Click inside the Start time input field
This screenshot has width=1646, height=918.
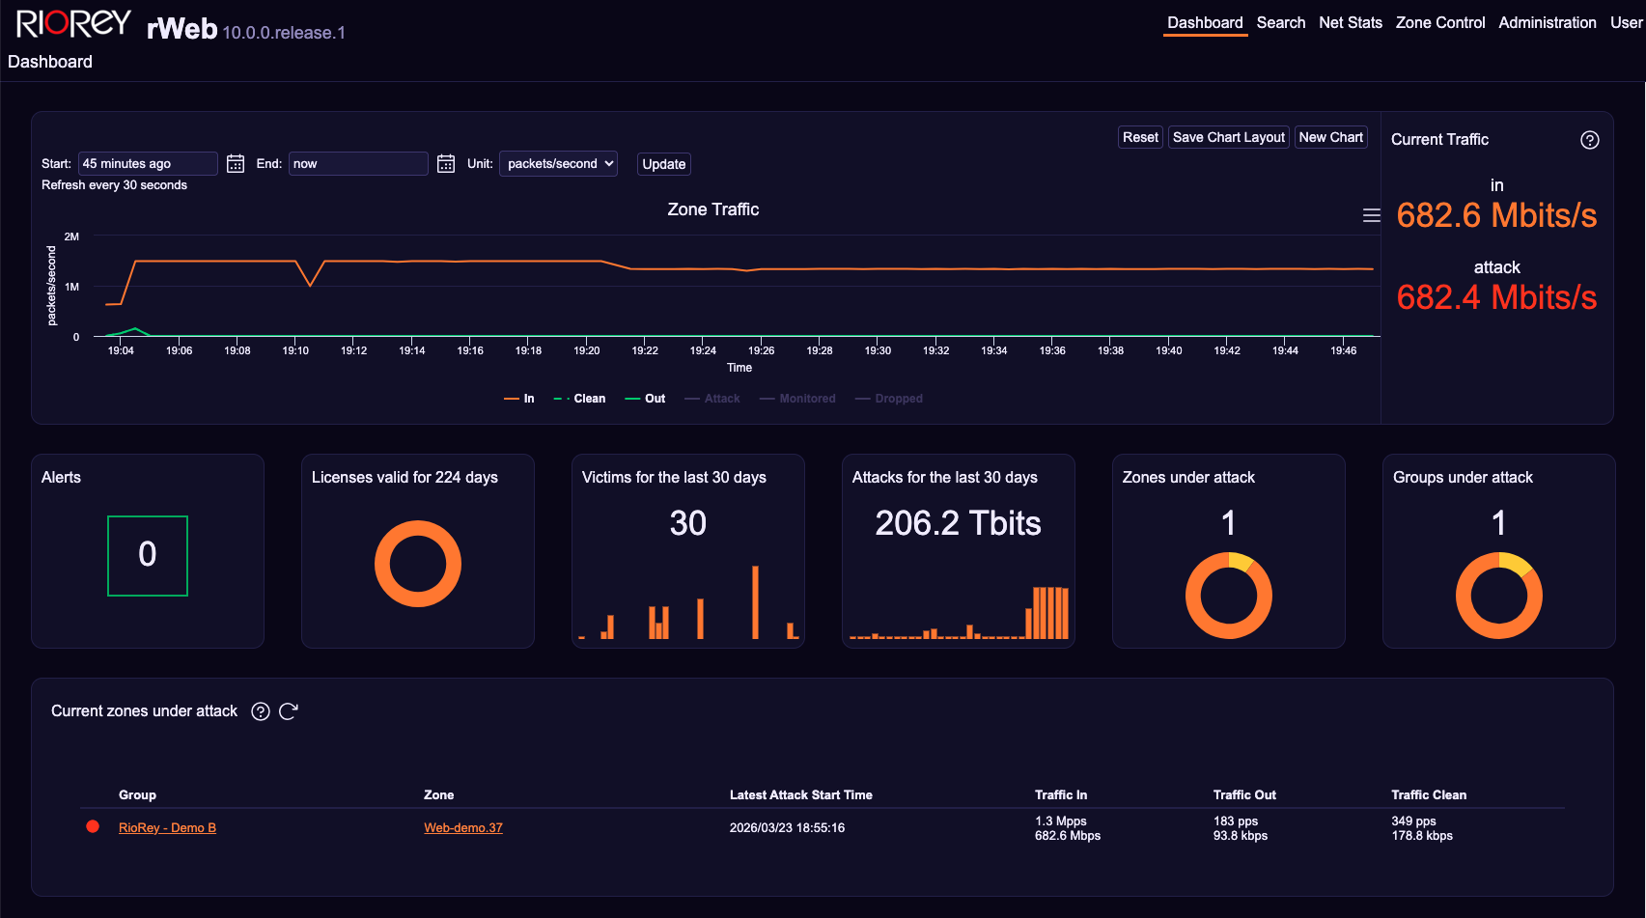point(147,163)
